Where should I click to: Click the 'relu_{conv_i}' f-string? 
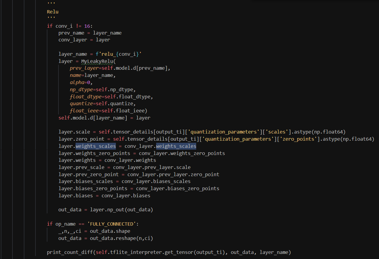click(119, 54)
